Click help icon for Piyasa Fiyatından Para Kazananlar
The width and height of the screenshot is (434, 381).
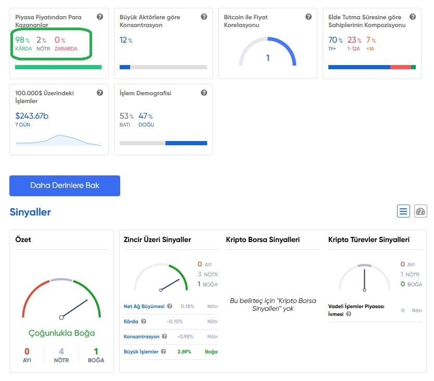(x=99, y=17)
